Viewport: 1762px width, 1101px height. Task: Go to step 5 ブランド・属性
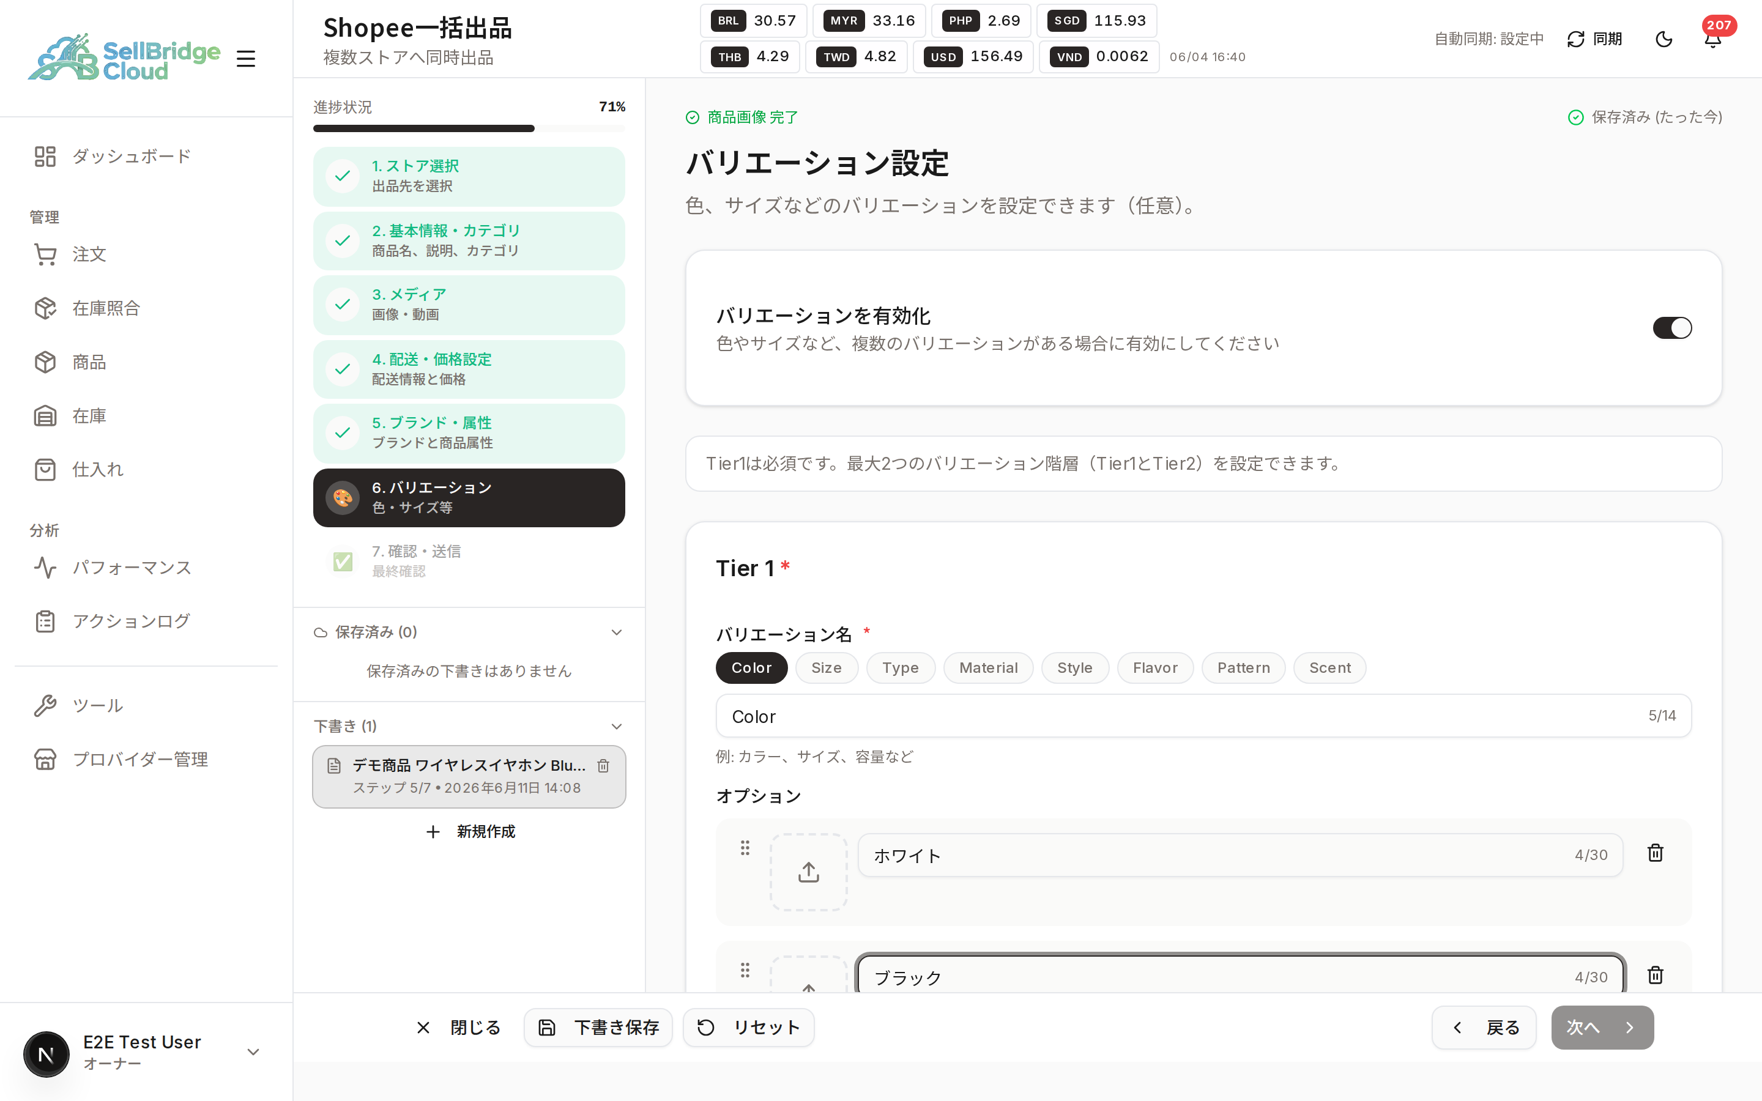point(469,432)
